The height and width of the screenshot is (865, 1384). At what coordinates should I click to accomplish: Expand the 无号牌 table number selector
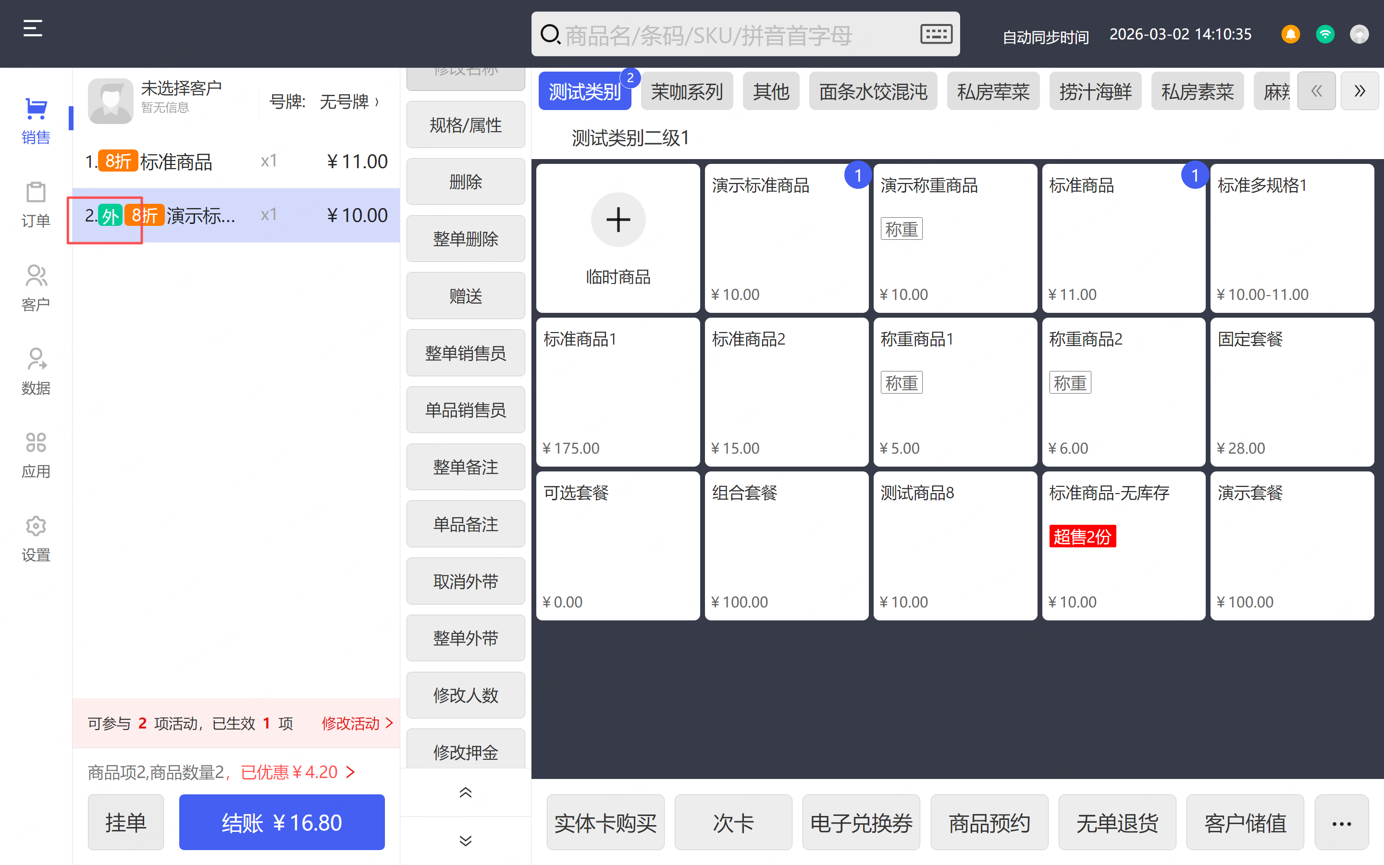tap(349, 102)
